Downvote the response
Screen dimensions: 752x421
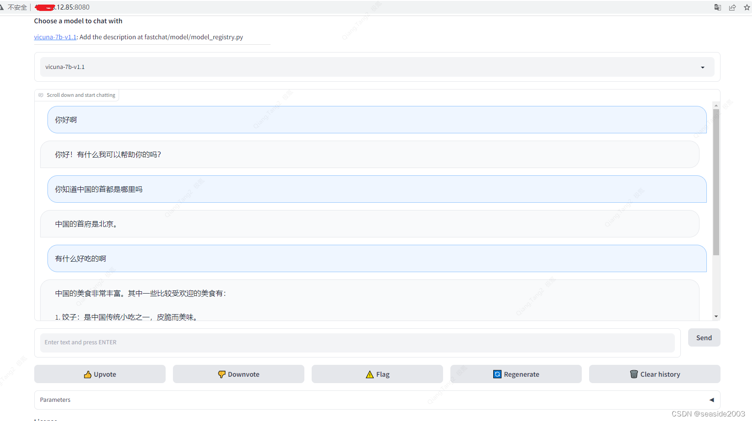pos(239,374)
